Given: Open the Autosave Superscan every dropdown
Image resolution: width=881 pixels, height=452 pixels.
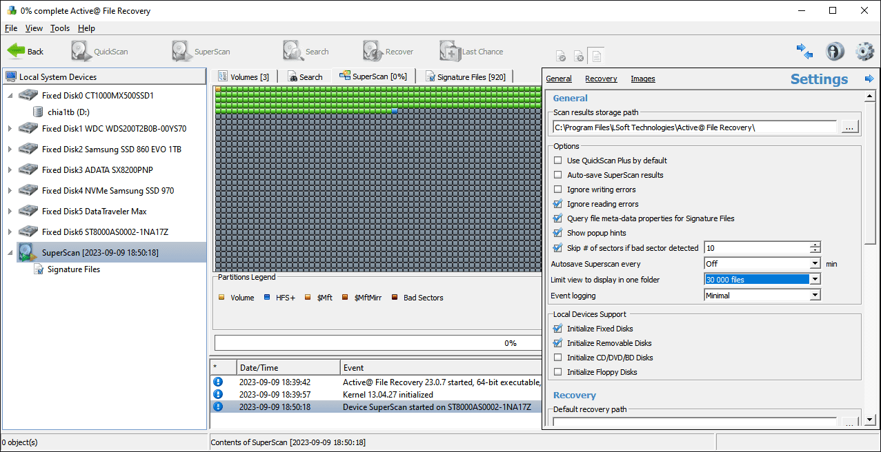Looking at the screenshot, I should (x=815, y=263).
